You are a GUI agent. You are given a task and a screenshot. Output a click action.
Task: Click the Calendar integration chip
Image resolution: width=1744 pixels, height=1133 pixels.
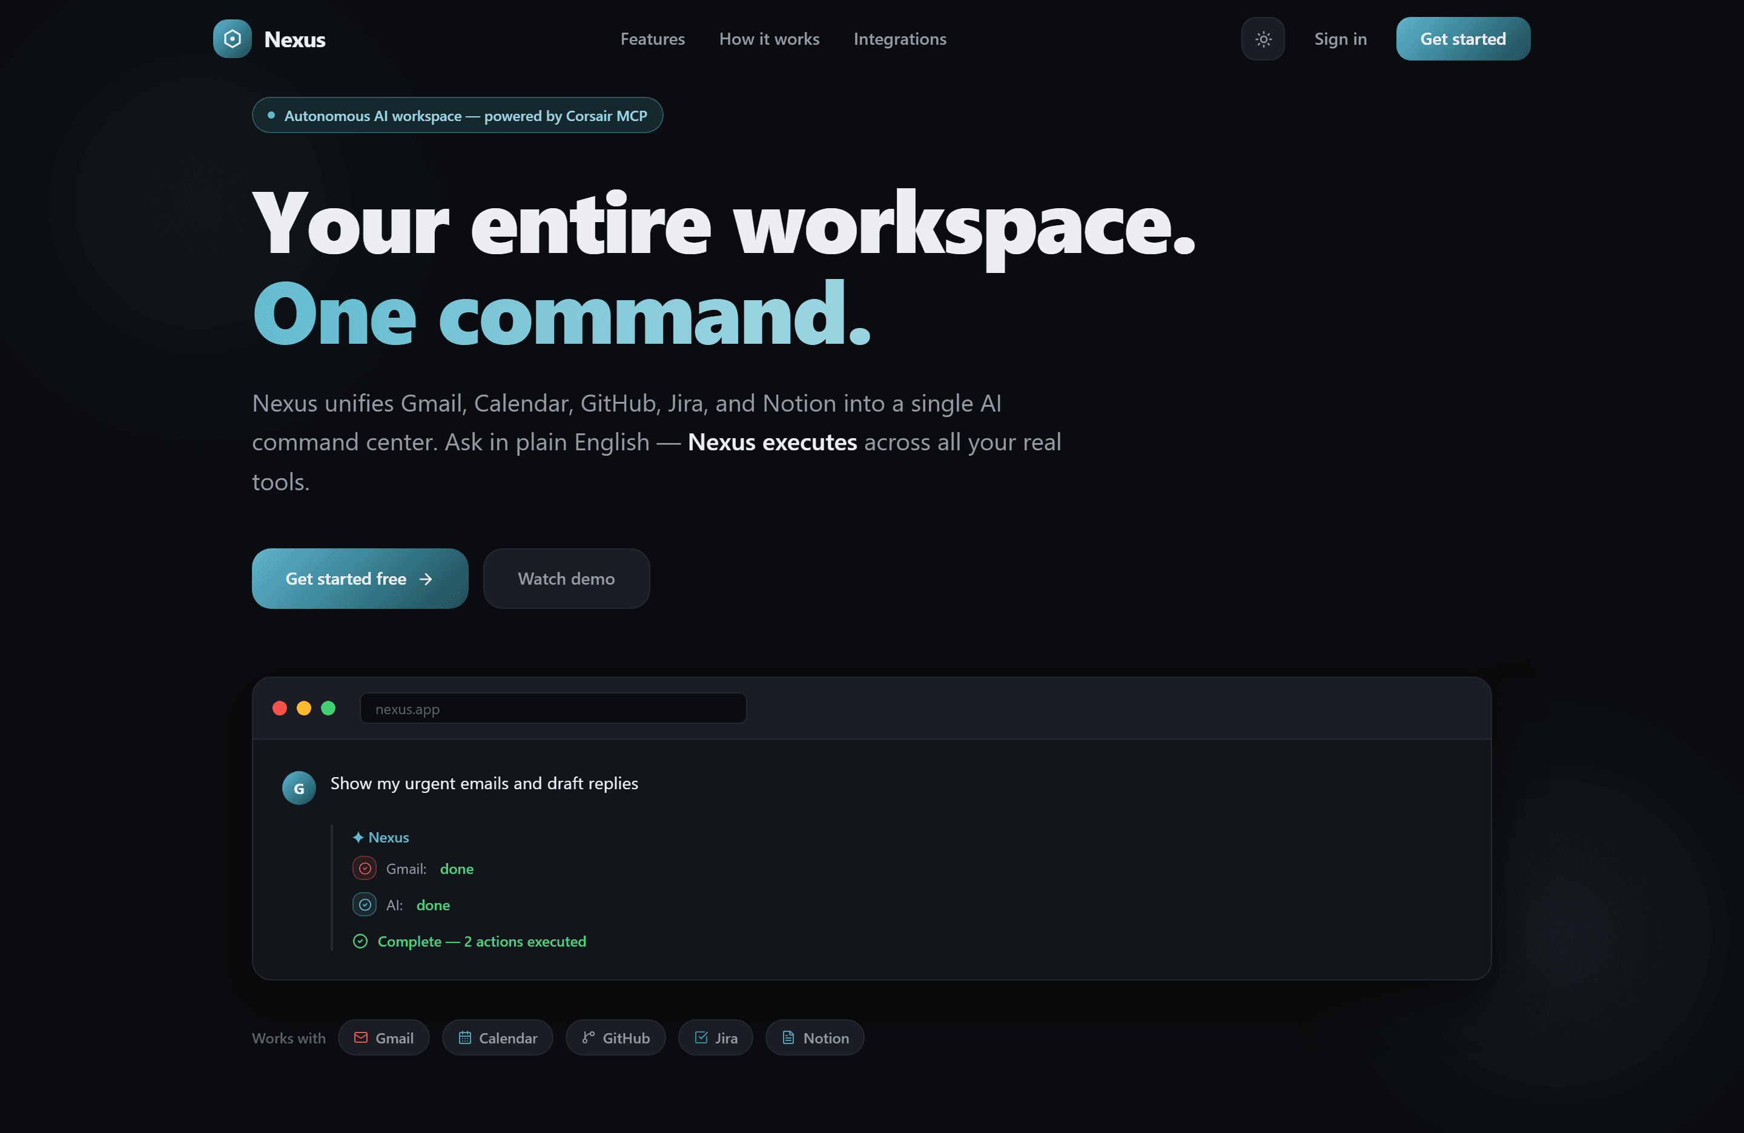tap(497, 1038)
